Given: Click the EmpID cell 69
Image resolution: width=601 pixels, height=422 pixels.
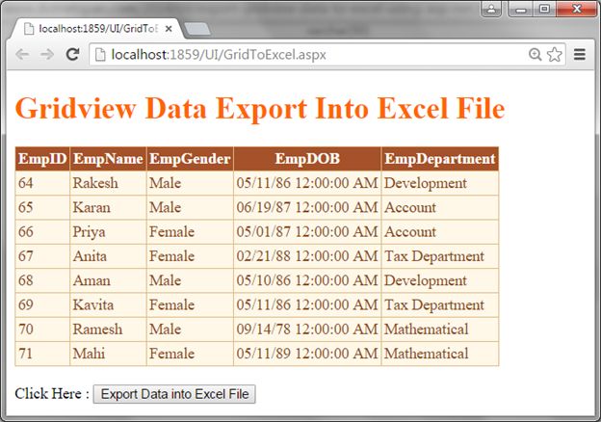Looking at the screenshot, I should pos(42,304).
